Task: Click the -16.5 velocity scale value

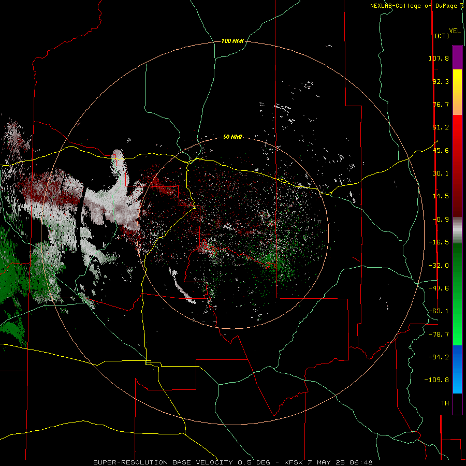Action: tap(439, 242)
